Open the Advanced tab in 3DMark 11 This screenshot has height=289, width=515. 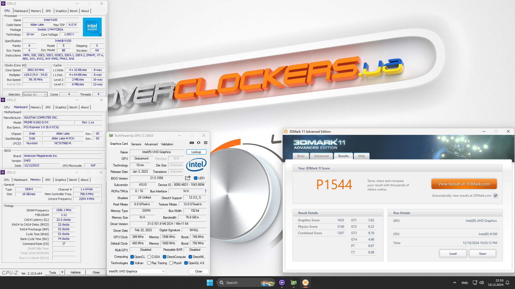(321, 156)
